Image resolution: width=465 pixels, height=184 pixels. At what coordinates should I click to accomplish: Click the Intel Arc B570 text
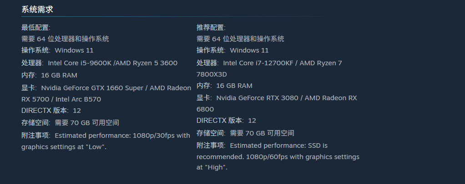[78, 99]
